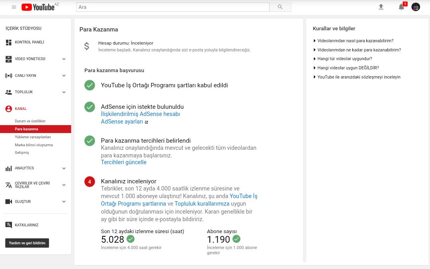This screenshot has height=269, width=430.
Task: Open Durum ve özellikler submenu item
Action: [30, 121]
